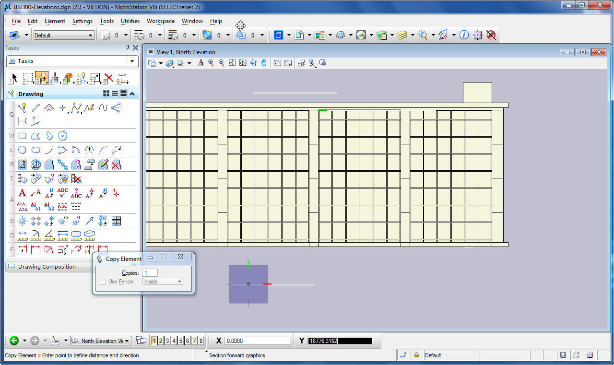Select the Place Ellipse tool
Viewport: 614px width, 365px height.
[35, 150]
